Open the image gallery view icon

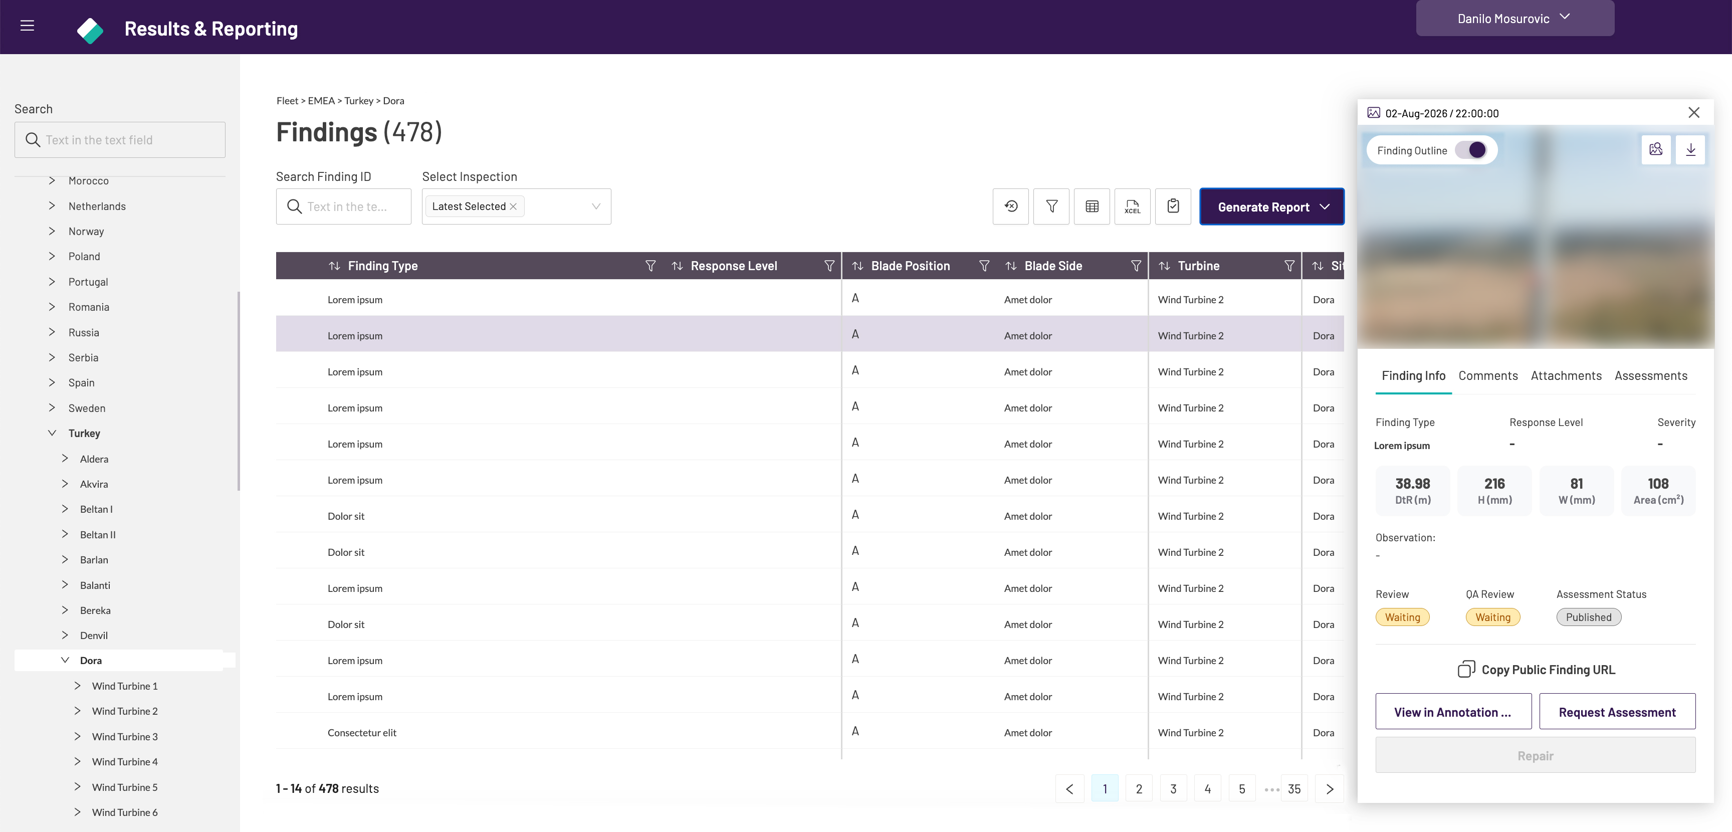pyautogui.click(x=1656, y=149)
